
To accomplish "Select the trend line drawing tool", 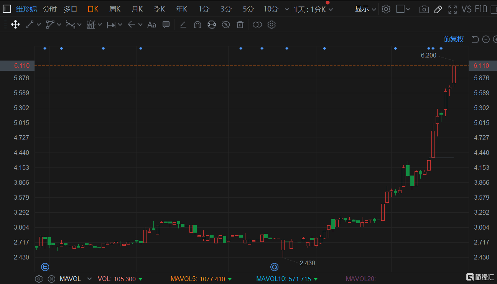I will click(30, 25).
